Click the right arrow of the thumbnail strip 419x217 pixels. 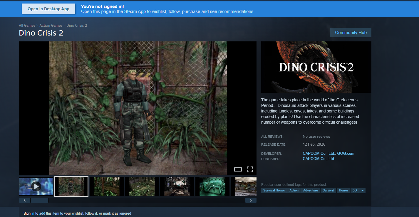[251, 200]
